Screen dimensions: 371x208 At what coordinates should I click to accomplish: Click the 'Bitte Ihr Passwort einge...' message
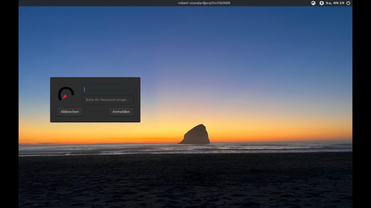click(108, 100)
